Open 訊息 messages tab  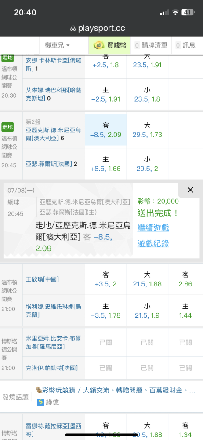185,45
